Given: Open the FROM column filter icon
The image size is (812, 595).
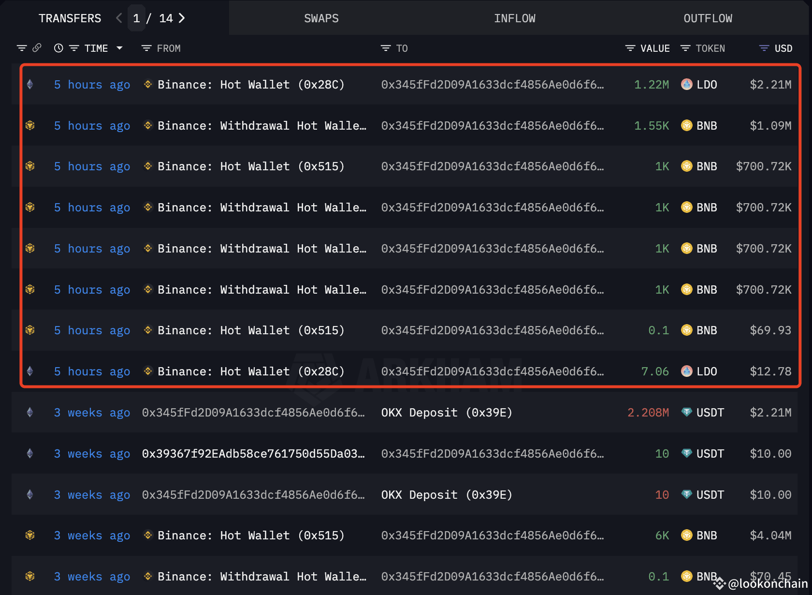Looking at the screenshot, I should tap(146, 48).
